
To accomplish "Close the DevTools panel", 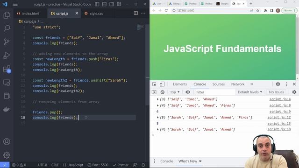I will (x=294, y=84).
